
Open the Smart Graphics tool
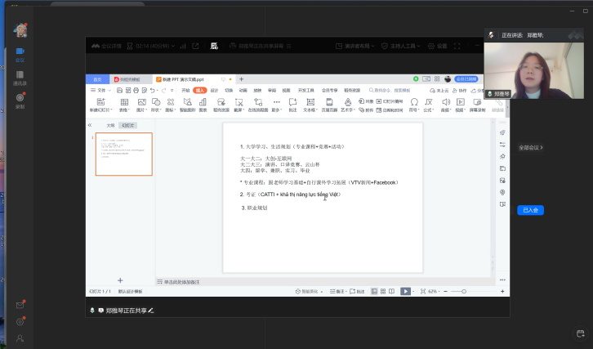click(x=186, y=102)
